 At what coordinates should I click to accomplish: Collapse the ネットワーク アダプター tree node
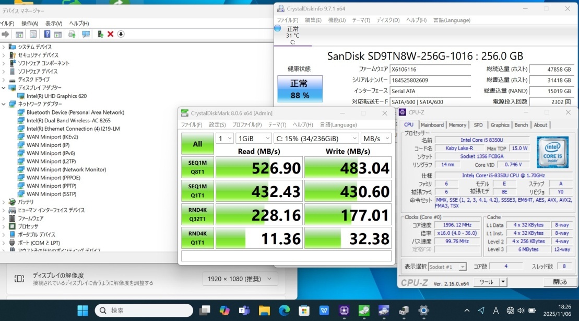point(4,104)
